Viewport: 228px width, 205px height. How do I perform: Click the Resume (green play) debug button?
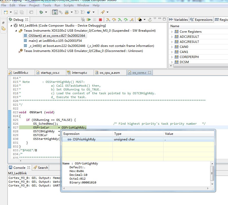pos(89,20)
